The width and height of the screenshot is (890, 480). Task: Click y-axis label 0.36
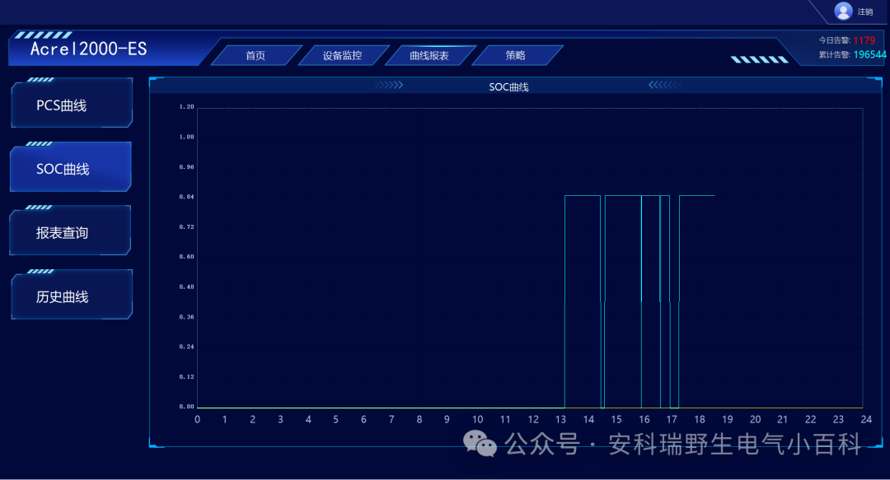coord(187,317)
